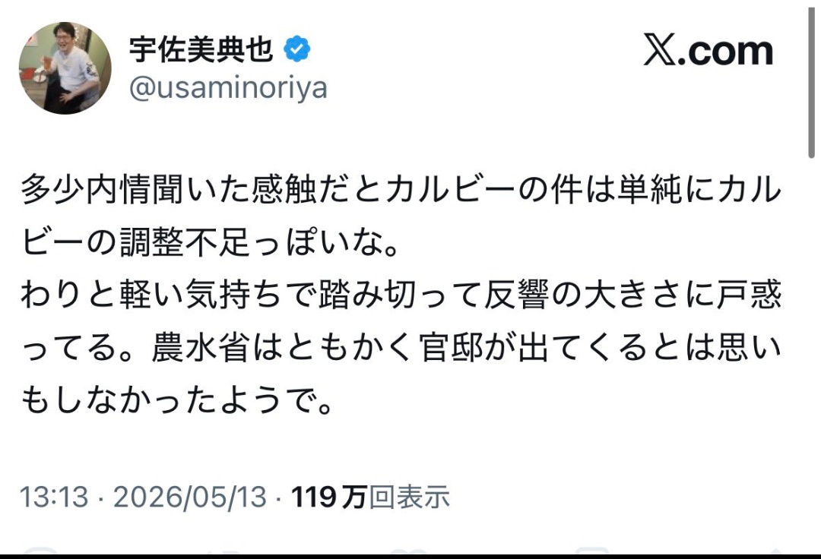Open the author's profile photo
The height and width of the screenshot is (559, 821).
65,68
